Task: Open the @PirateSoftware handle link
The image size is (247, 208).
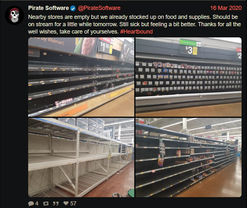Action: (x=99, y=8)
